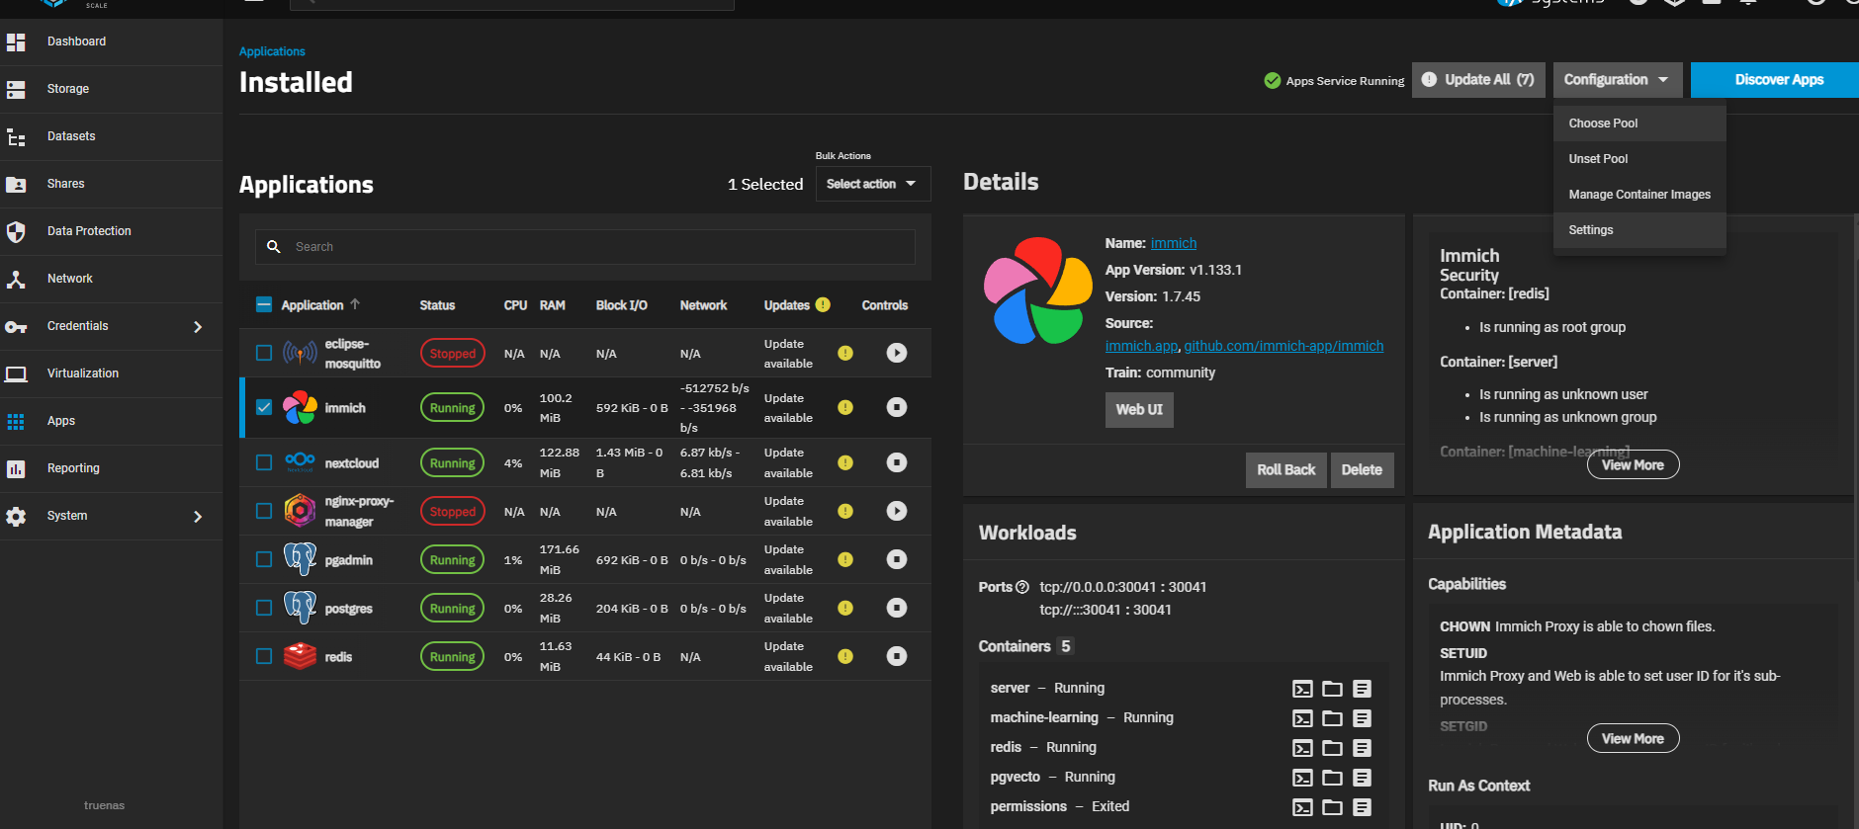This screenshot has height=829, width=1859.
Task: Click the update warning icon for pgadmin
Action: 845,559
